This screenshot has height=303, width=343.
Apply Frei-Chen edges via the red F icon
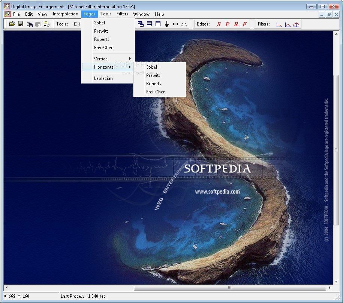point(244,24)
